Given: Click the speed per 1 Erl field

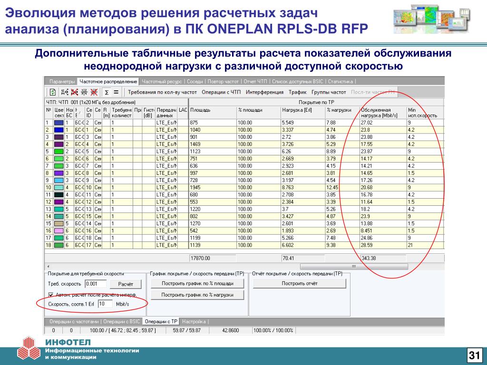Looking at the screenshot, I should [105, 304].
